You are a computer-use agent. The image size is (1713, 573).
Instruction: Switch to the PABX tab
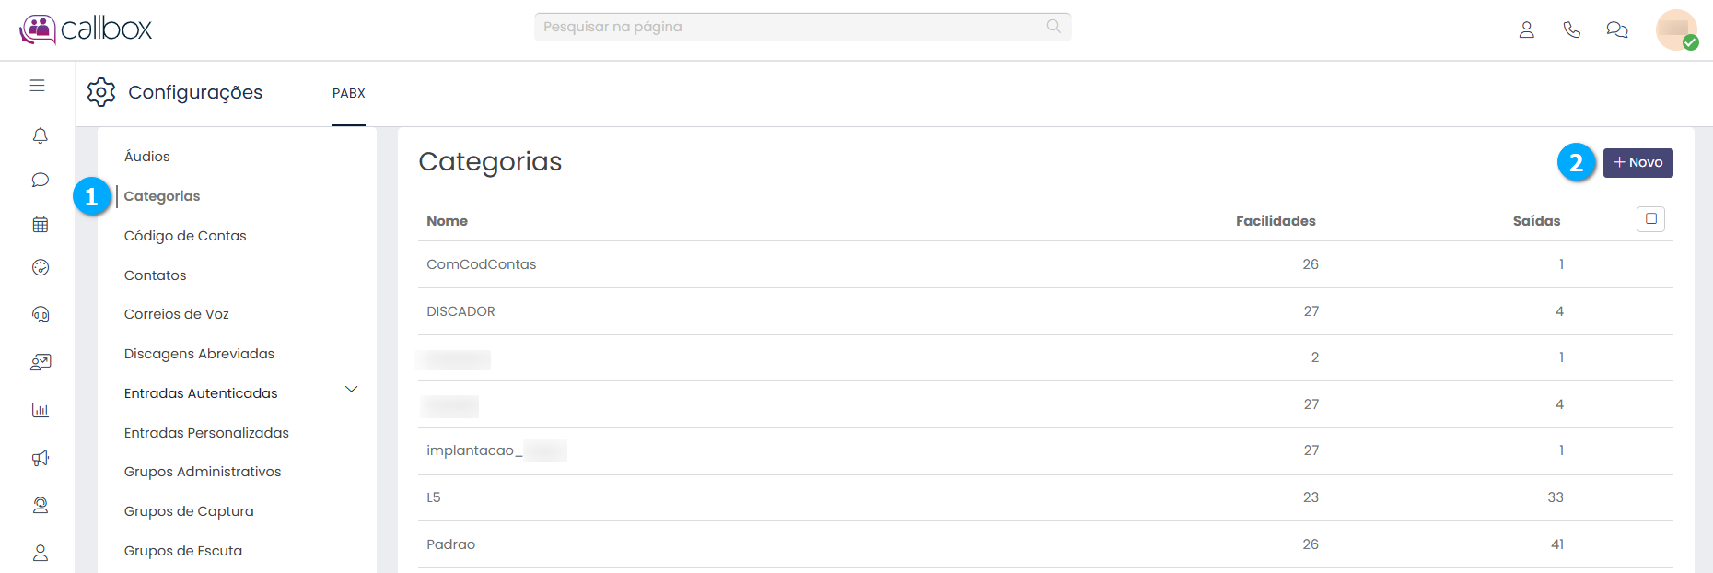(x=349, y=93)
